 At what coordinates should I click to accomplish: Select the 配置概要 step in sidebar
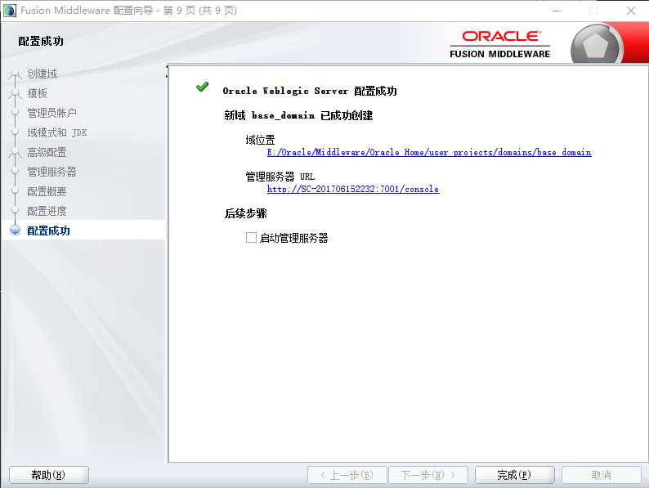(47, 191)
